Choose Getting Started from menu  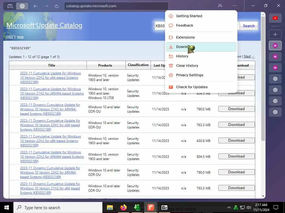click(x=201, y=16)
